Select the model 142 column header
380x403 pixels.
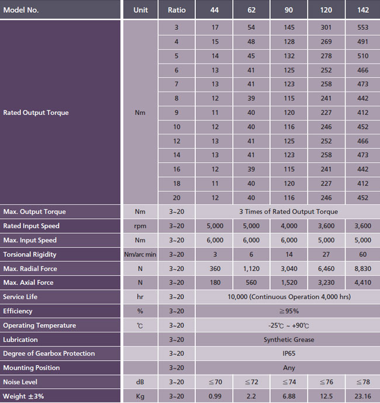pos(363,9)
